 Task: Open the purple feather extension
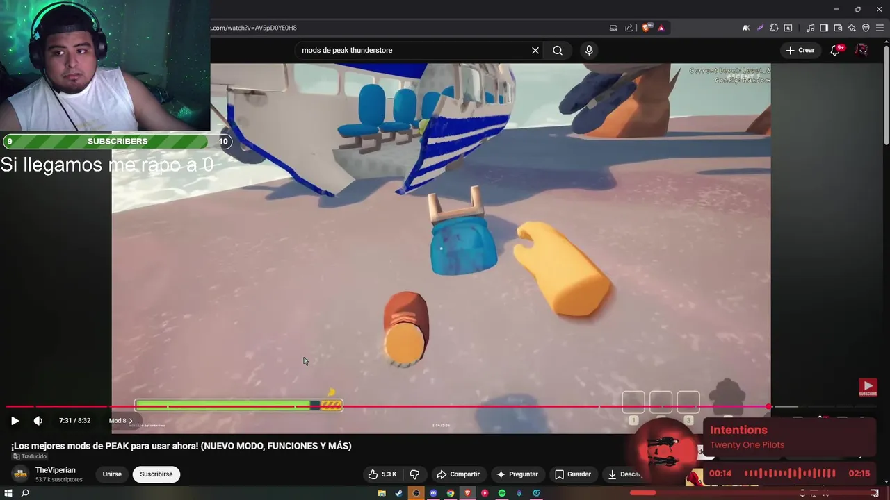[x=760, y=28]
